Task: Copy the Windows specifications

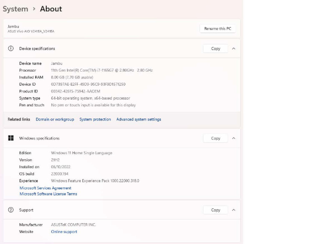Action: coord(215,138)
